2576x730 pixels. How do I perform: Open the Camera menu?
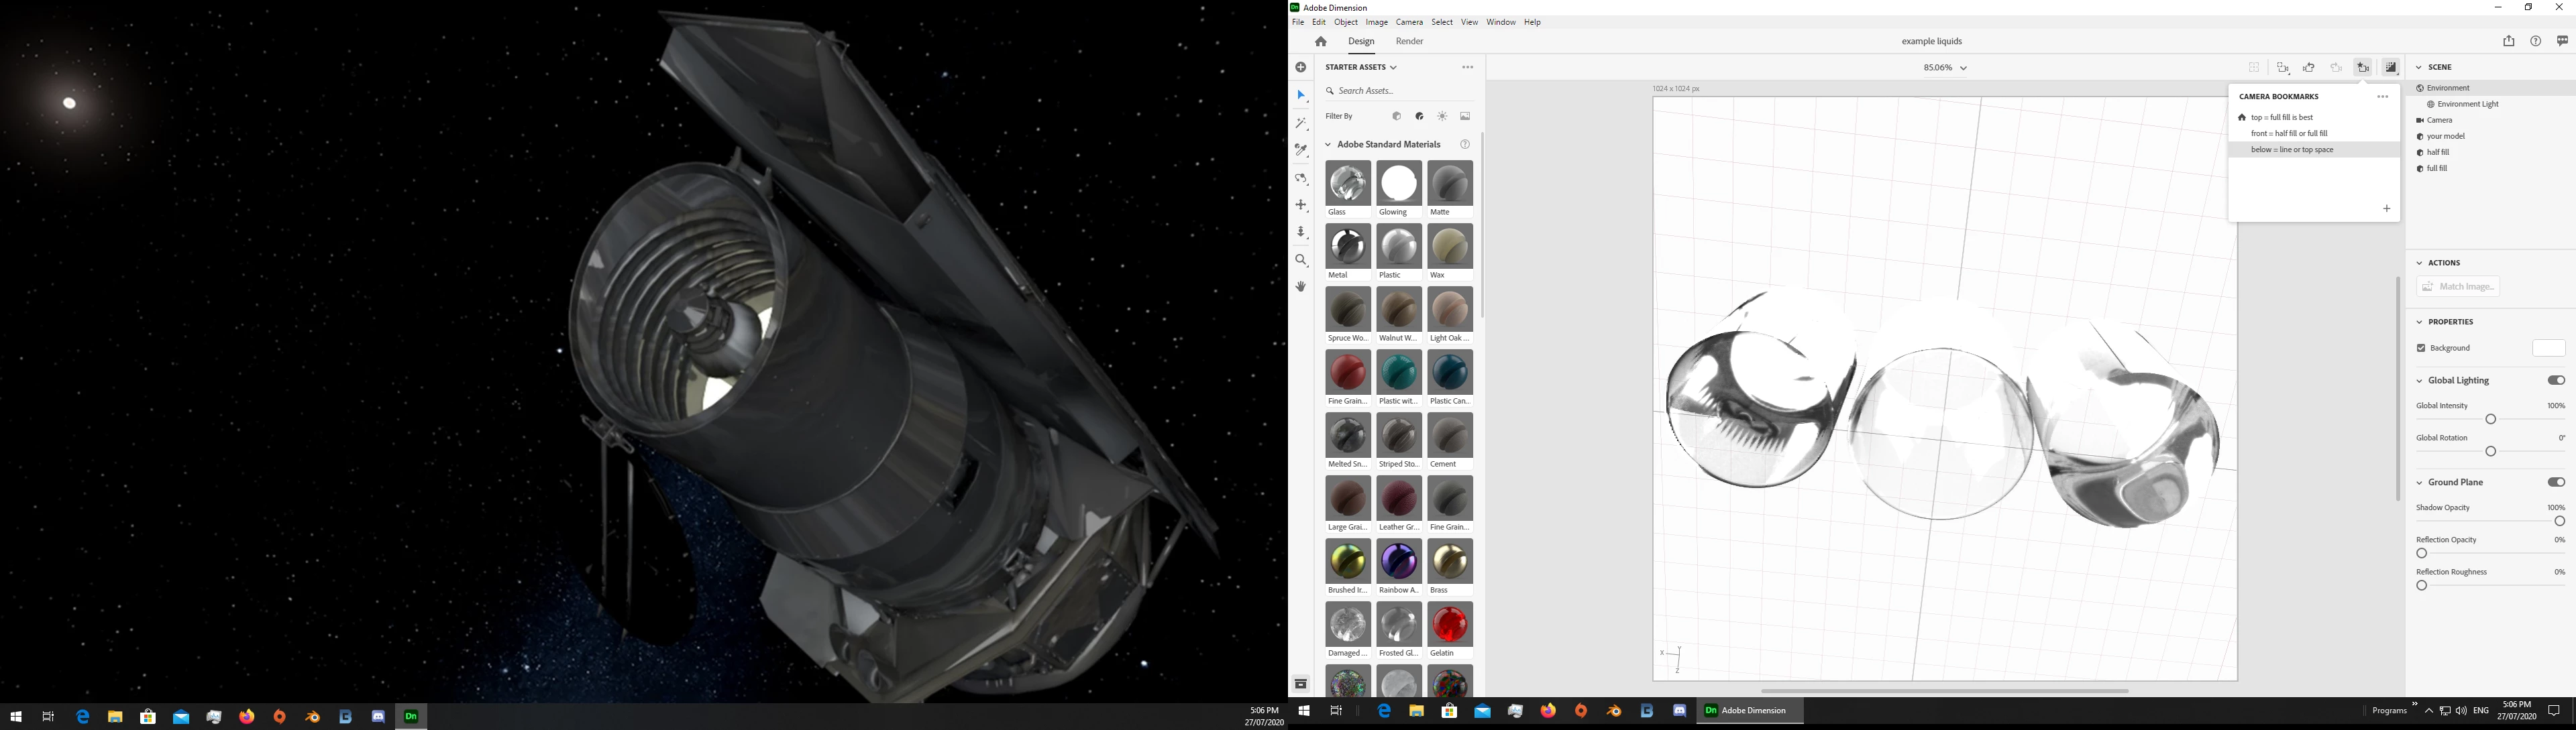[x=1408, y=22]
